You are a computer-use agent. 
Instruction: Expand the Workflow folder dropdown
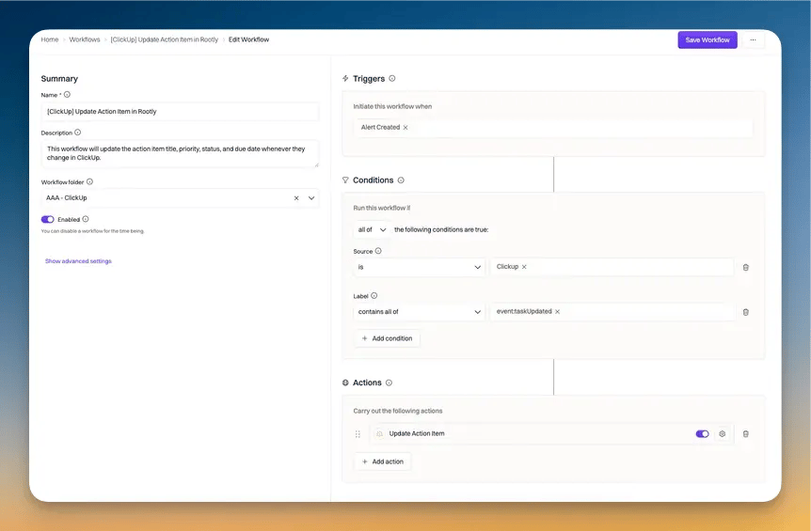pyautogui.click(x=311, y=198)
